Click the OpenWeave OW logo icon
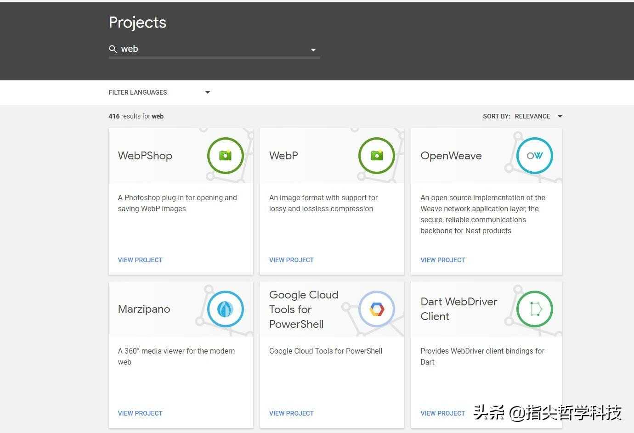Viewport: 634px width, 433px height. (534, 156)
